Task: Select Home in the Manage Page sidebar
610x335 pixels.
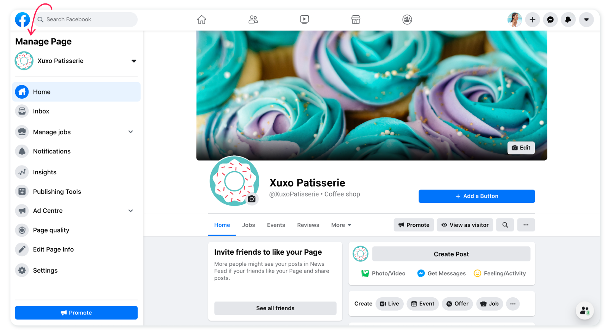Action: (76, 92)
